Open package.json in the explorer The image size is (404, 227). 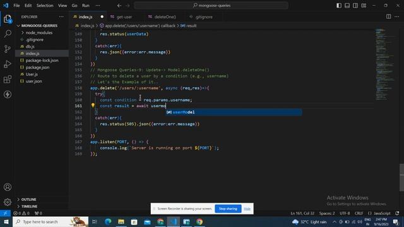(37, 67)
